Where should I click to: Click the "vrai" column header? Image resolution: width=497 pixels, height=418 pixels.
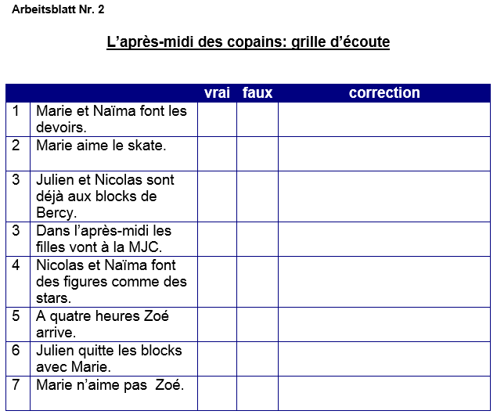point(217,93)
